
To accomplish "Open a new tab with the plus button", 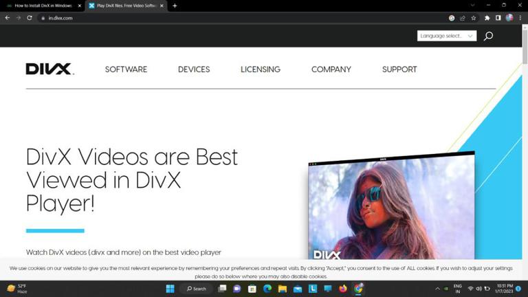I will (x=175, y=5).
